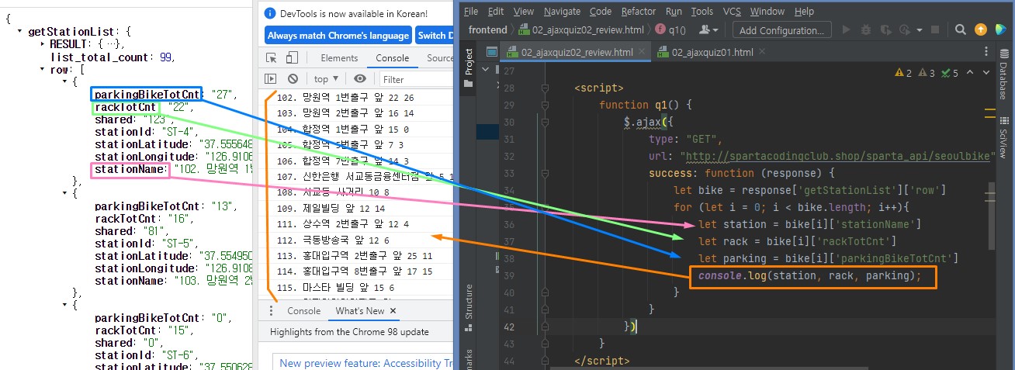Screen dimensions: 1015x370
Task: Collapse the second station object ST-5
Action: tap(65, 193)
